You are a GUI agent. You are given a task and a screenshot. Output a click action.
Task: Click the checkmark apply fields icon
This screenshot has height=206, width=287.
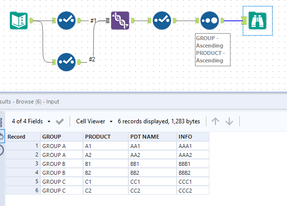click(x=60, y=121)
